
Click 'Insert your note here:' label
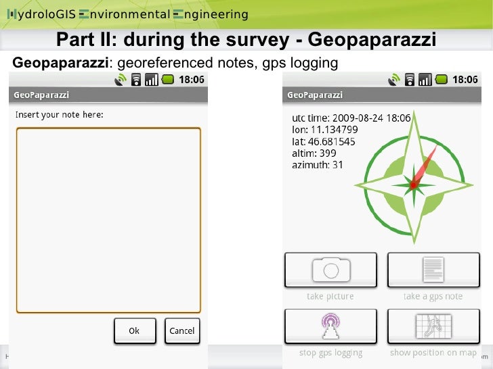pyautogui.click(x=60, y=115)
